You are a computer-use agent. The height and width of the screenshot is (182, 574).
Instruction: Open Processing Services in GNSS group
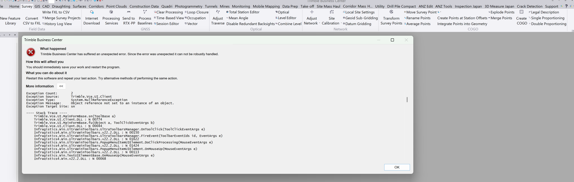click(x=111, y=18)
